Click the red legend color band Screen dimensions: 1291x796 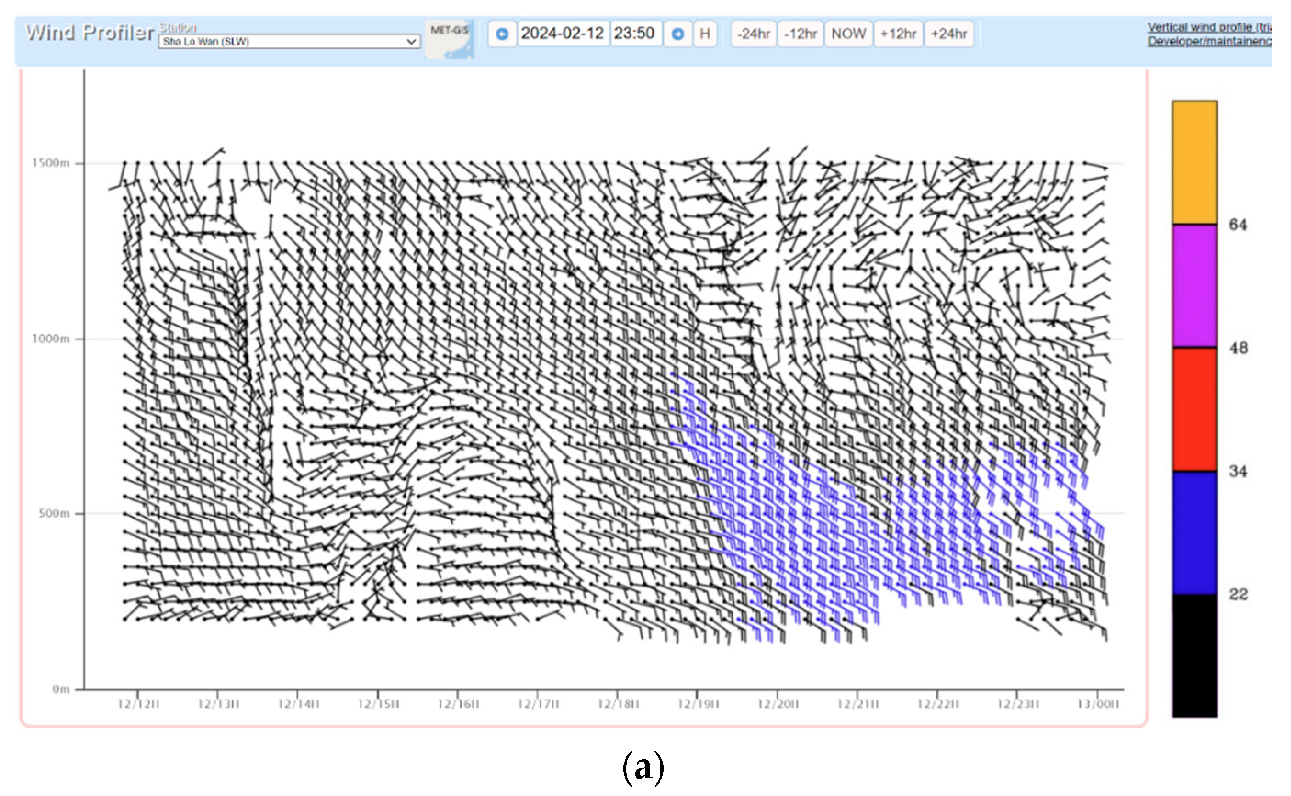pos(1194,409)
